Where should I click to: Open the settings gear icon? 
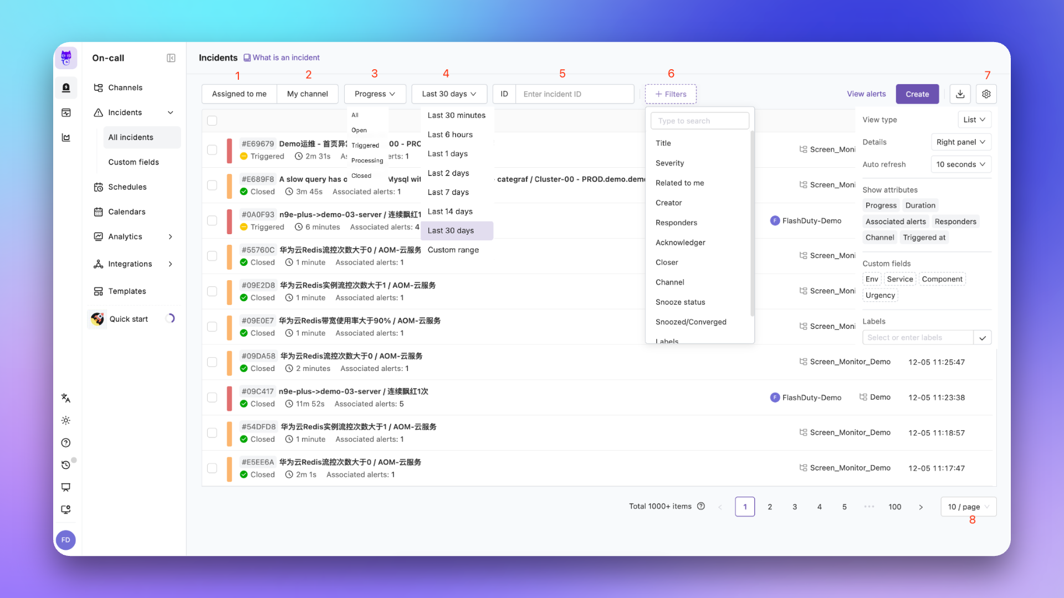tap(986, 94)
